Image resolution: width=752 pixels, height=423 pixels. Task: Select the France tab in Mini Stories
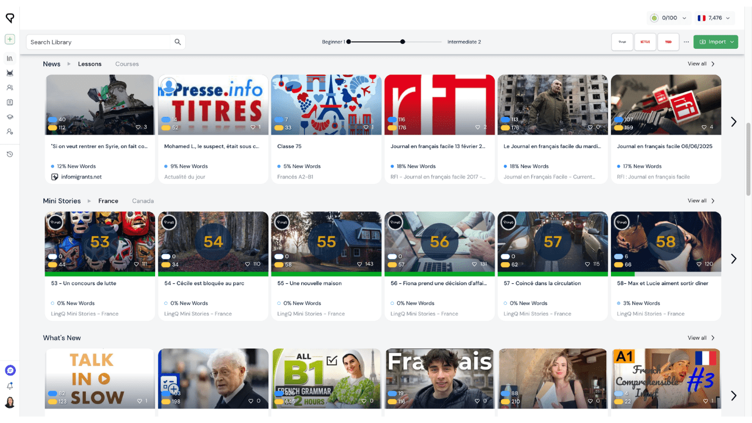[x=108, y=201]
